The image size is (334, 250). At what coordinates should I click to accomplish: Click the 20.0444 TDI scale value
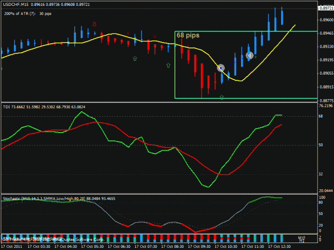tap(325, 191)
